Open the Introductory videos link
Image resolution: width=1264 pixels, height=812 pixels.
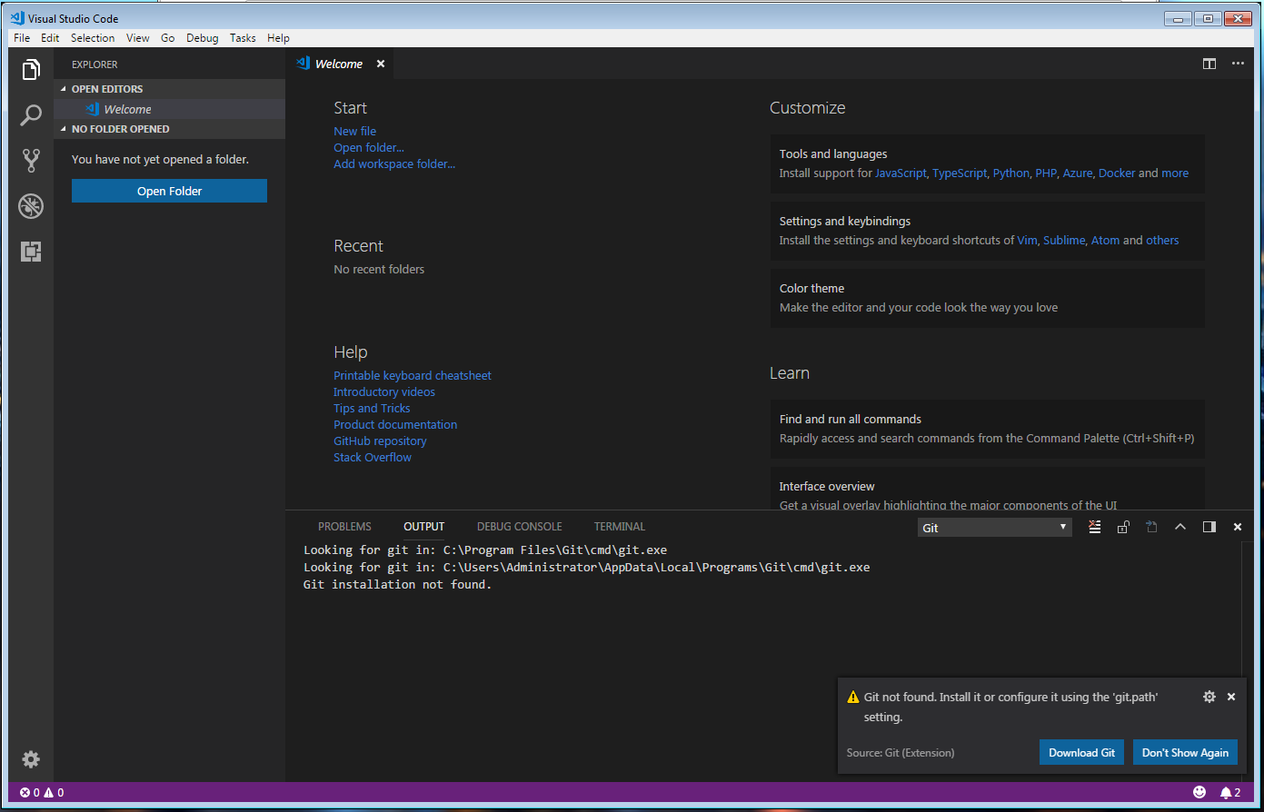tap(384, 391)
